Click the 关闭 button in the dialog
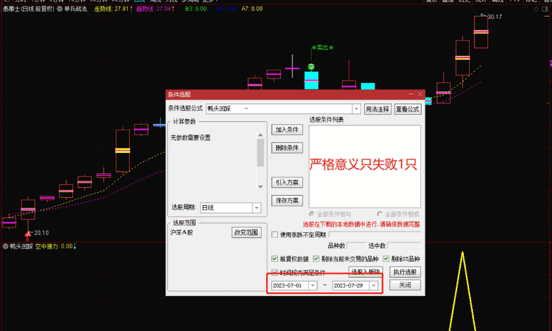The height and width of the screenshot is (331, 552). pyautogui.click(x=405, y=285)
